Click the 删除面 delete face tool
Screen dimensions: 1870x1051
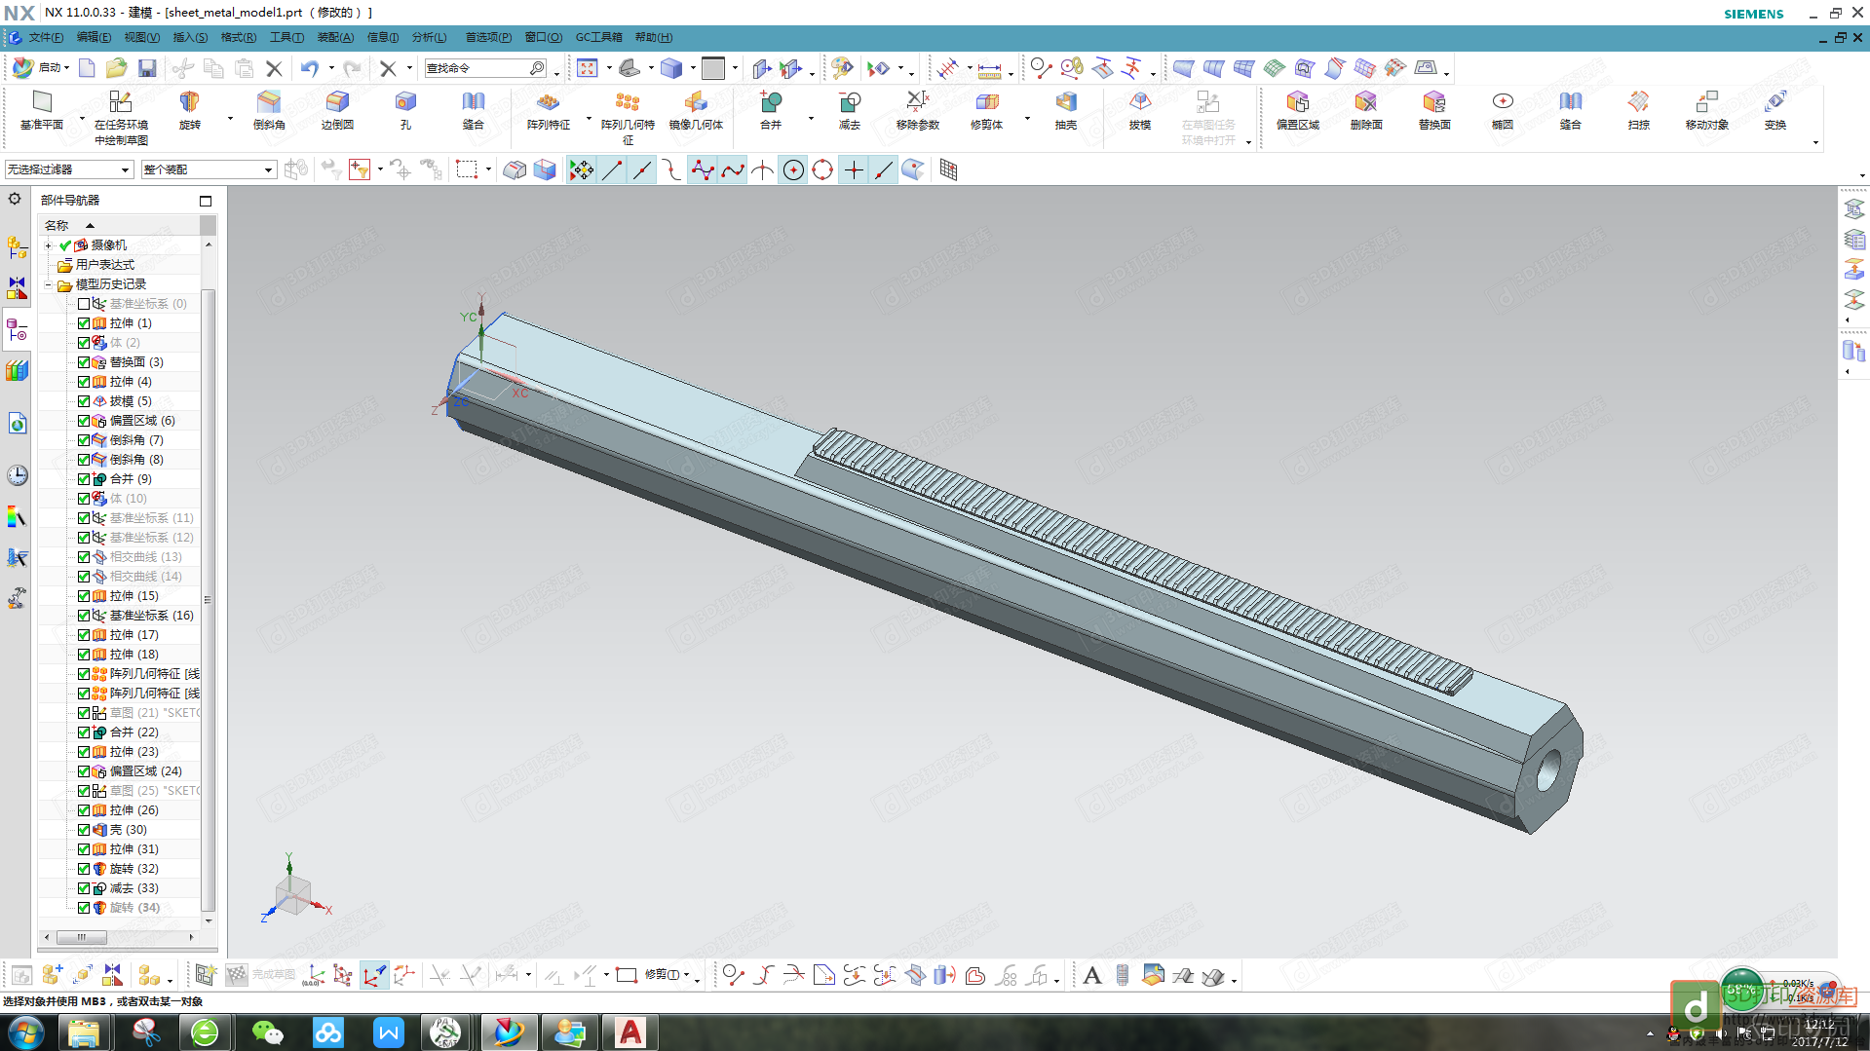tap(1366, 110)
